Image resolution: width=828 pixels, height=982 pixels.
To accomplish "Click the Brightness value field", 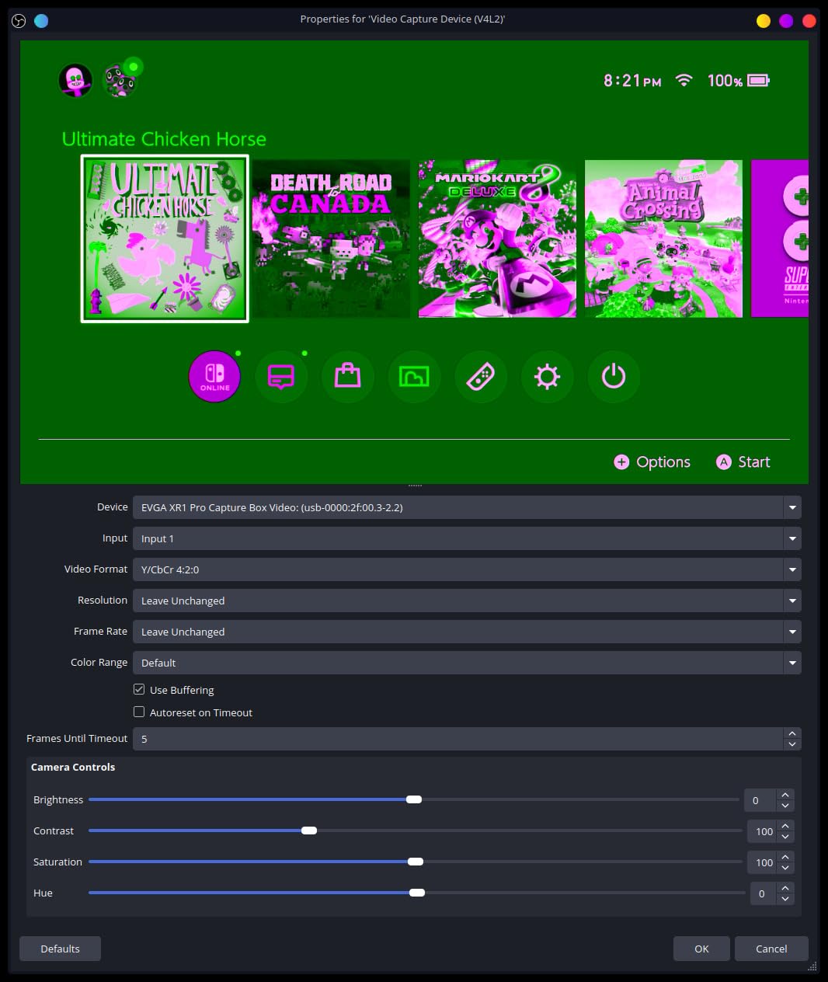I will point(760,800).
